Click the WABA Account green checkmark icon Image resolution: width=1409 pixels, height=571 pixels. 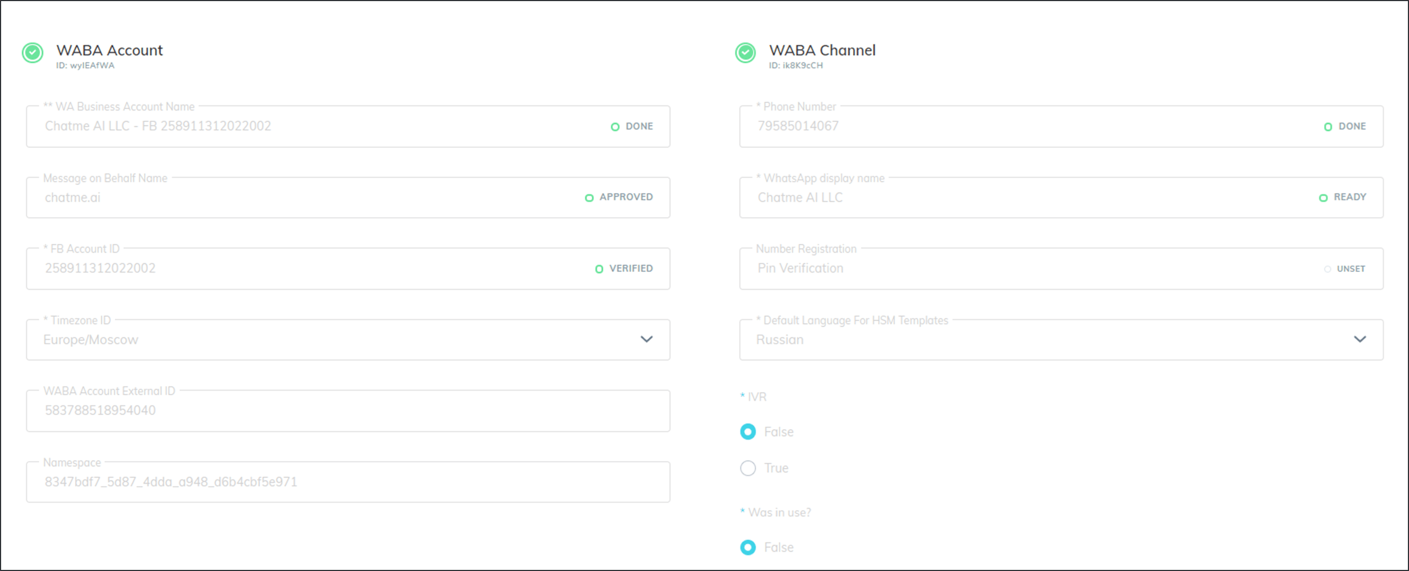click(33, 53)
